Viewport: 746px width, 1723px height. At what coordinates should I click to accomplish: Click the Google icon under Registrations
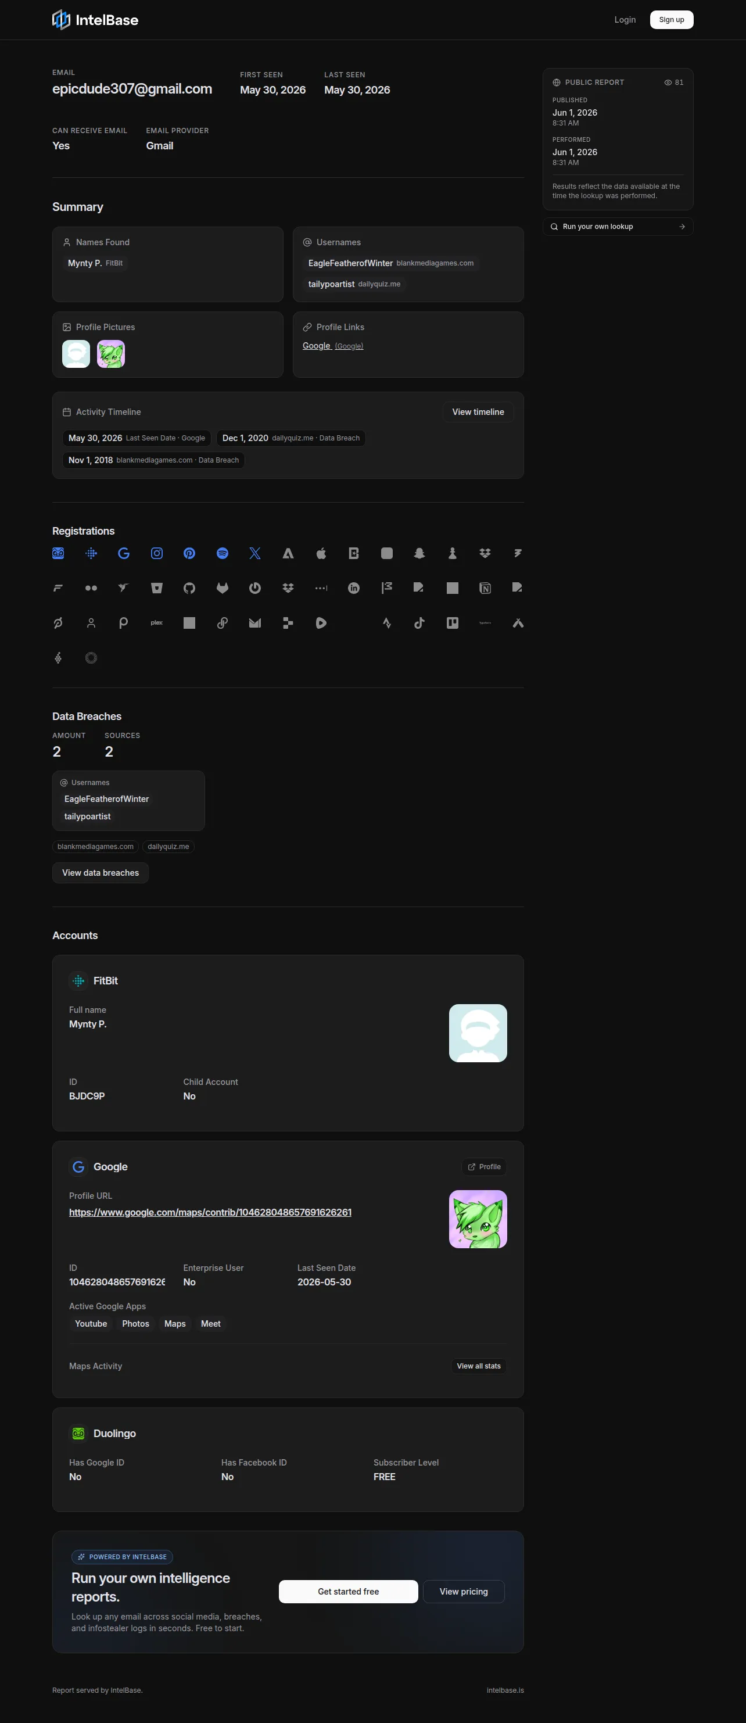tap(124, 553)
